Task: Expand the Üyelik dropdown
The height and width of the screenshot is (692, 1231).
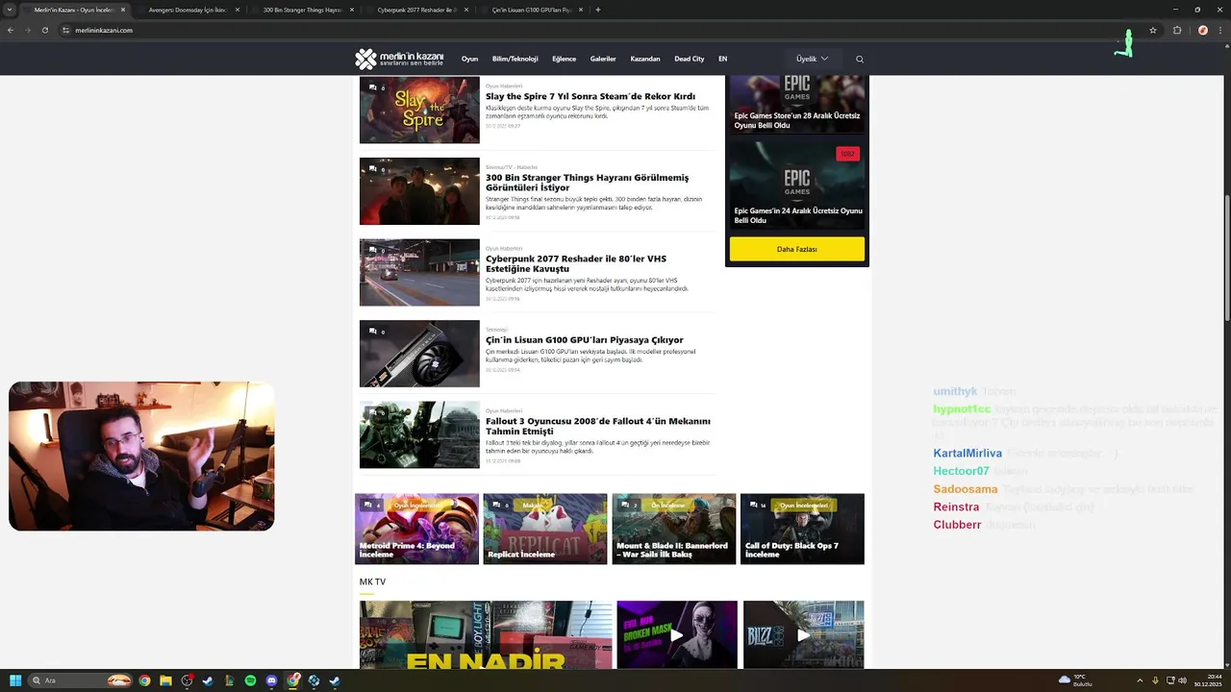Action: [x=812, y=59]
